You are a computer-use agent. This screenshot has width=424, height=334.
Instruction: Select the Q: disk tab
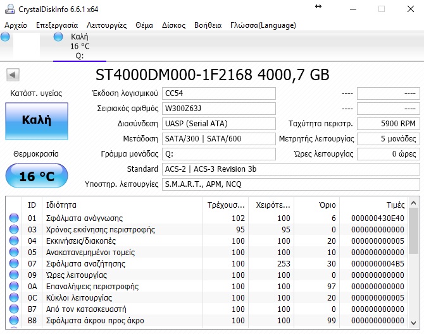pos(80,46)
